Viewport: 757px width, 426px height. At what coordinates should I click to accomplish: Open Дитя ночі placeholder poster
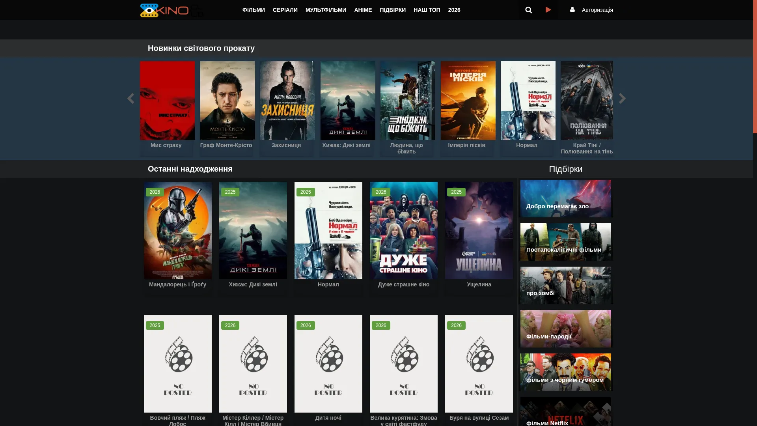(328, 364)
